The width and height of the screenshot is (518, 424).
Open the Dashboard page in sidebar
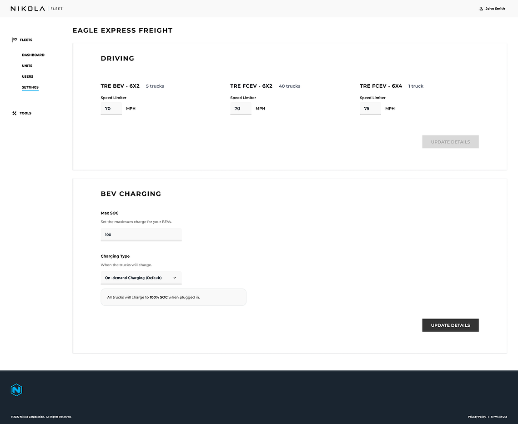click(x=33, y=55)
